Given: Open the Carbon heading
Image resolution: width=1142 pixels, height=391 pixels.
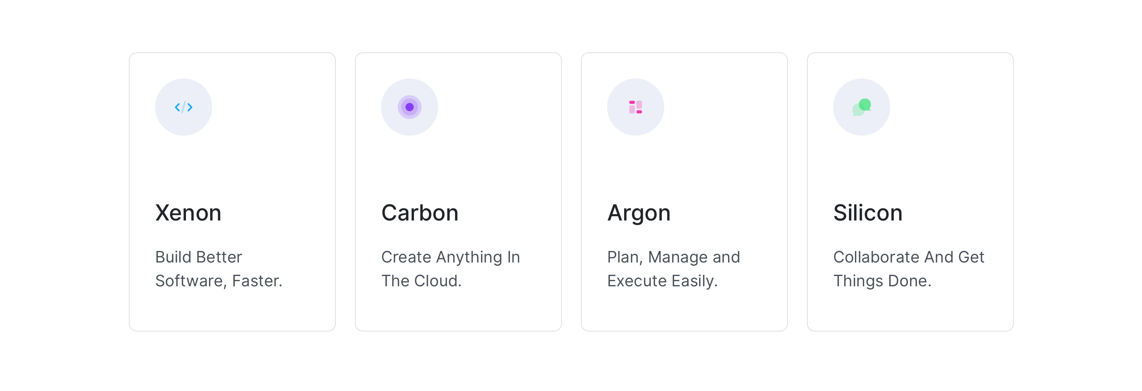Looking at the screenshot, I should coord(420,213).
